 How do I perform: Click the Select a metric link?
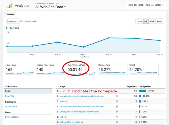click(x=31, y=21)
